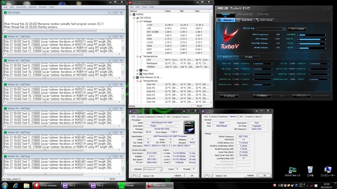Click the Windows Start button
Viewport: 337px width, 189px height.
click(5, 185)
